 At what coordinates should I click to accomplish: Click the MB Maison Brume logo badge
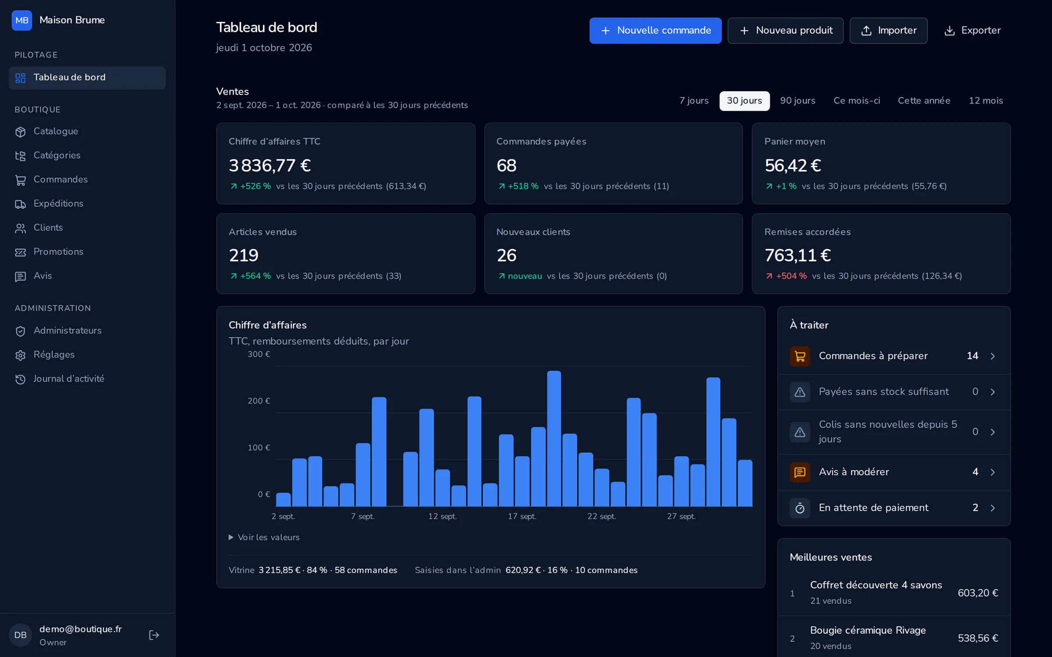pos(22,20)
